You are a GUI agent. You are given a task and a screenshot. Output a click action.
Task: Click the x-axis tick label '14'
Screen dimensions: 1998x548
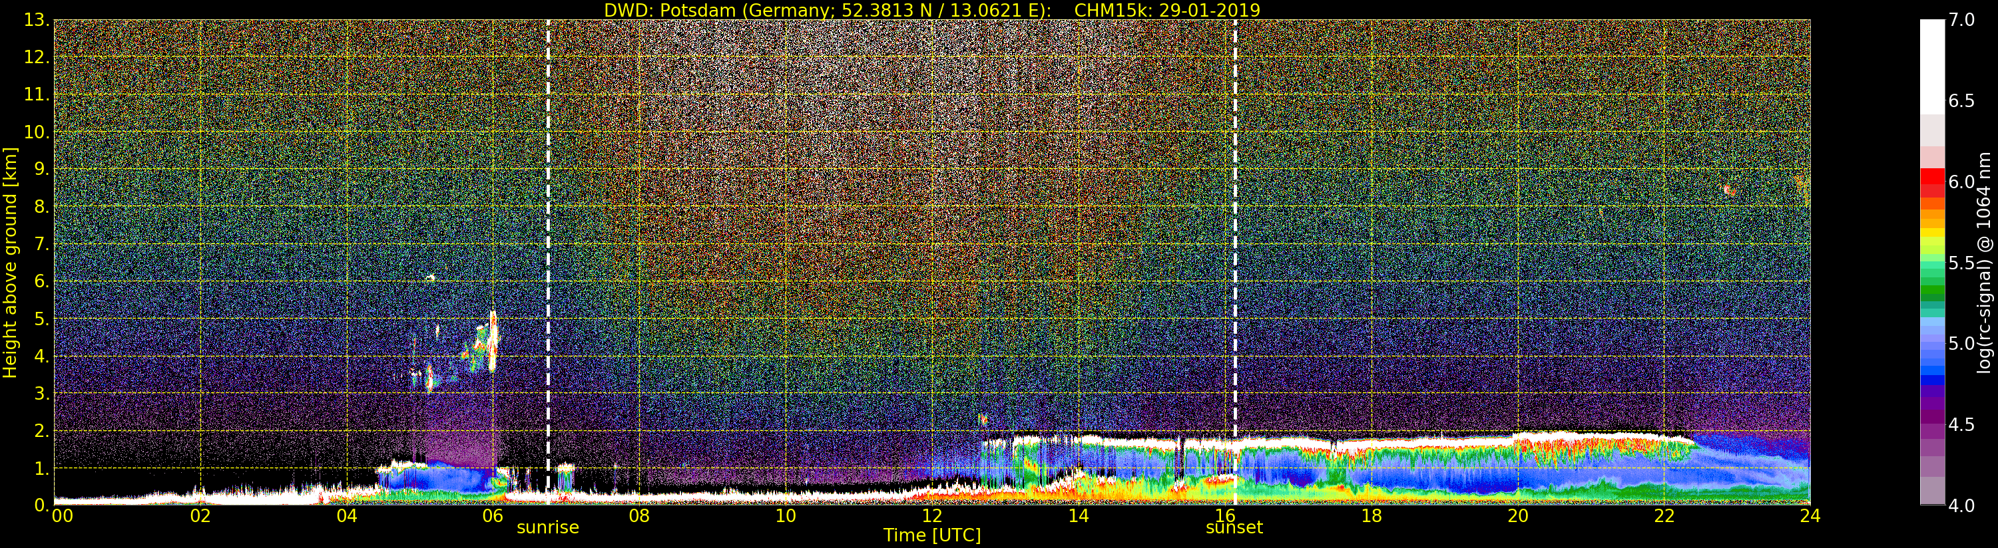[1078, 515]
